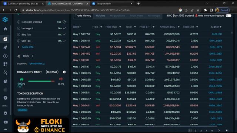Screen dimensions: 237x133
Task: Open the dollar coin sidebar icon
Action: (x=5, y=56)
